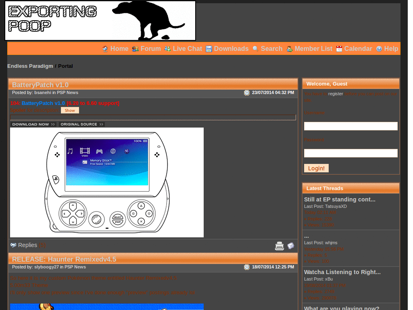Show the description spoiler

pyautogui.click(x=70, y=110)
